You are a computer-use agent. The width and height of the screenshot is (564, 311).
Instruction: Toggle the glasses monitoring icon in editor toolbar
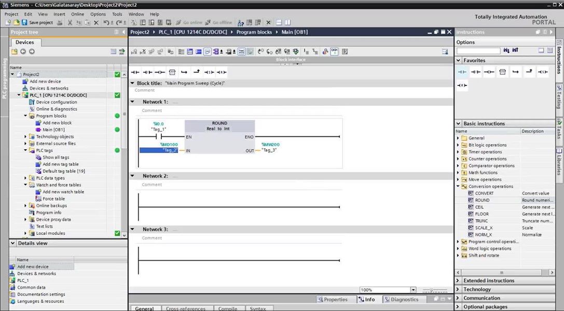pos(334,52)
